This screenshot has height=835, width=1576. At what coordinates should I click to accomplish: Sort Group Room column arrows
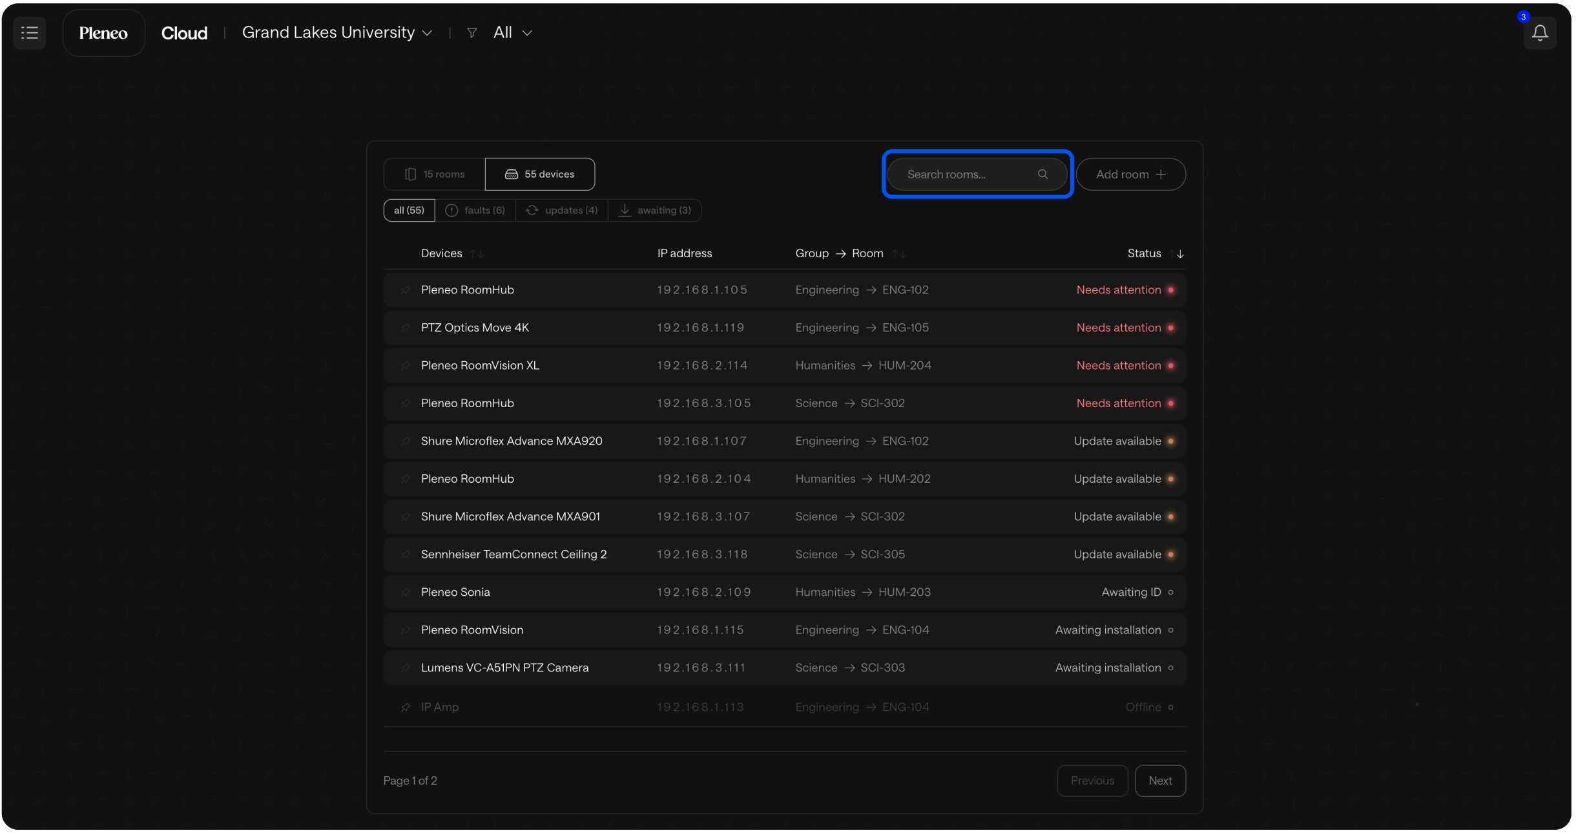(x=898, y=254)
